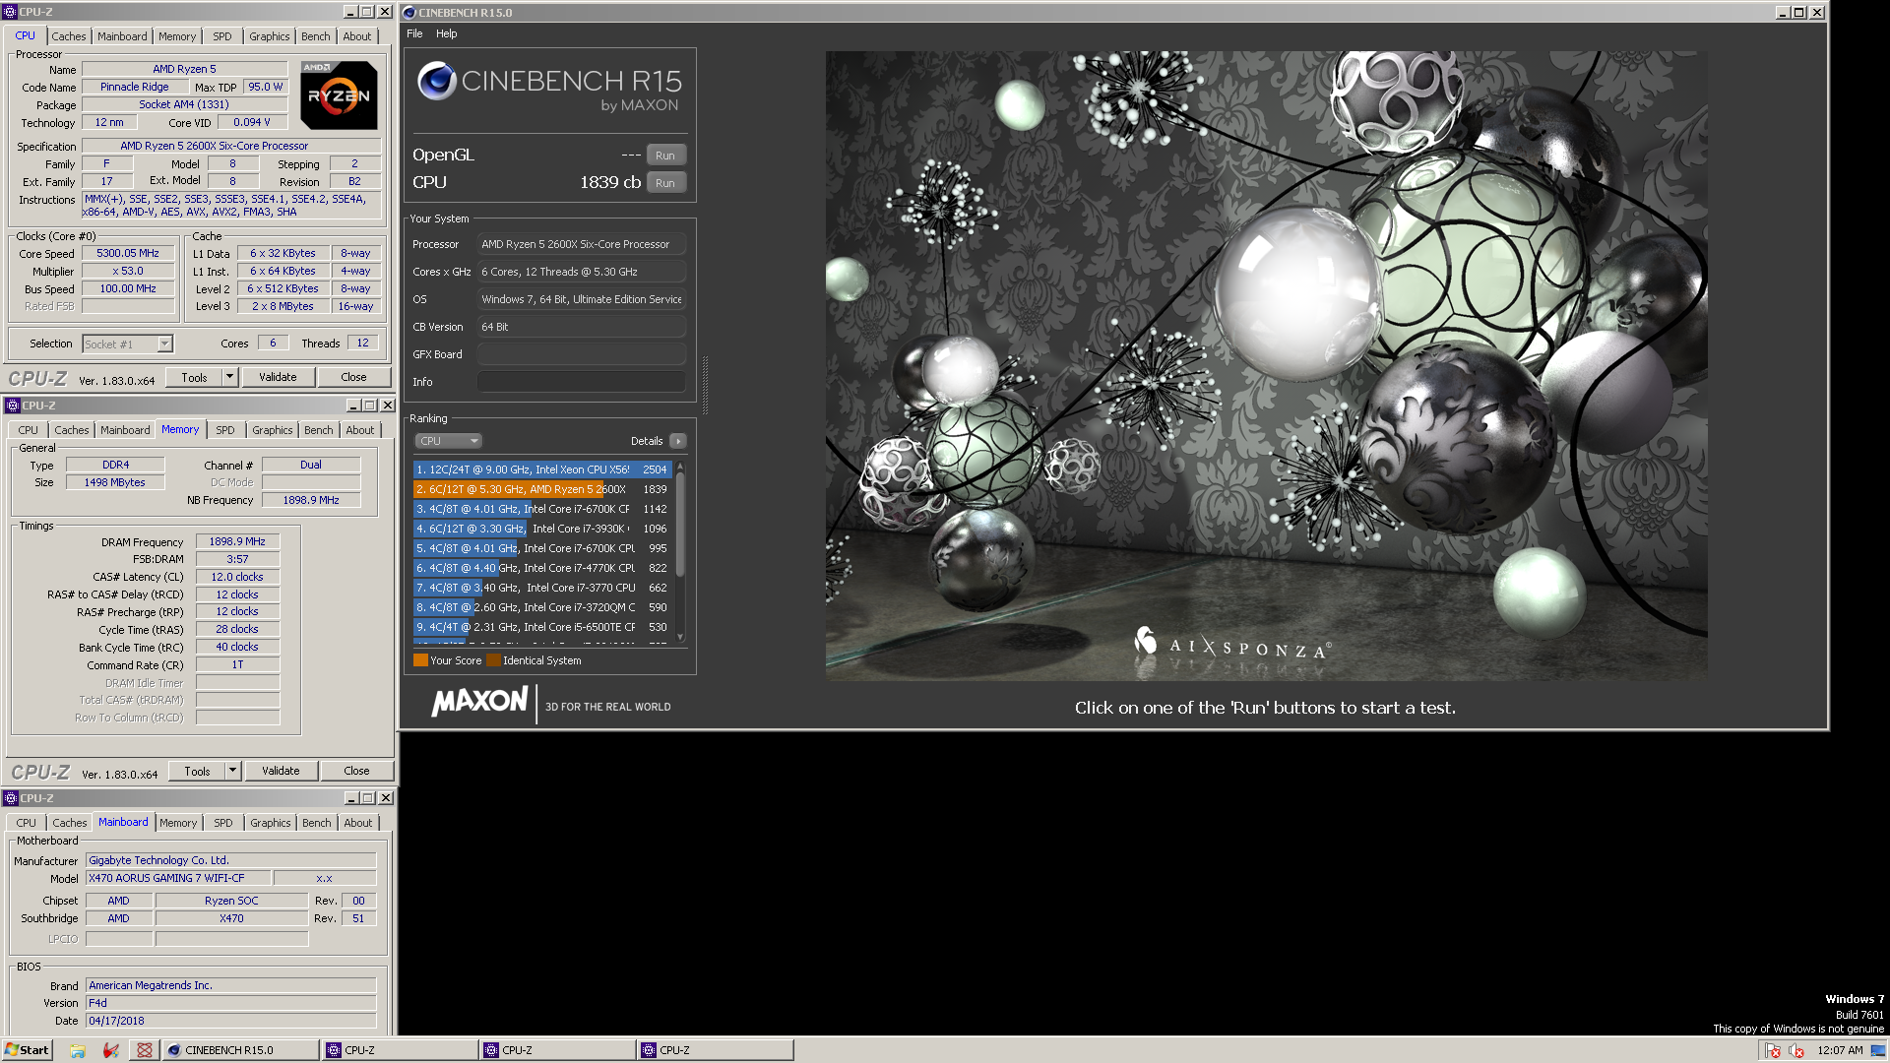Viewport: 1890px width, 1063px height.
Task: Click the ranking list vertical scrollbar
Action: (x=680, y=551)
